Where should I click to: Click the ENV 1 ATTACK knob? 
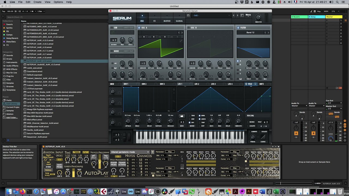coord(128,121)
